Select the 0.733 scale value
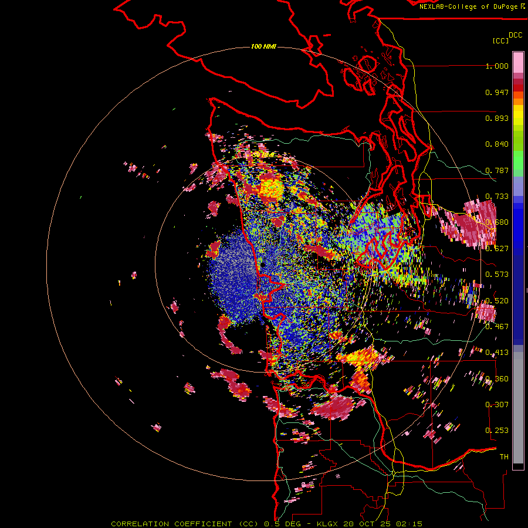 497,197
